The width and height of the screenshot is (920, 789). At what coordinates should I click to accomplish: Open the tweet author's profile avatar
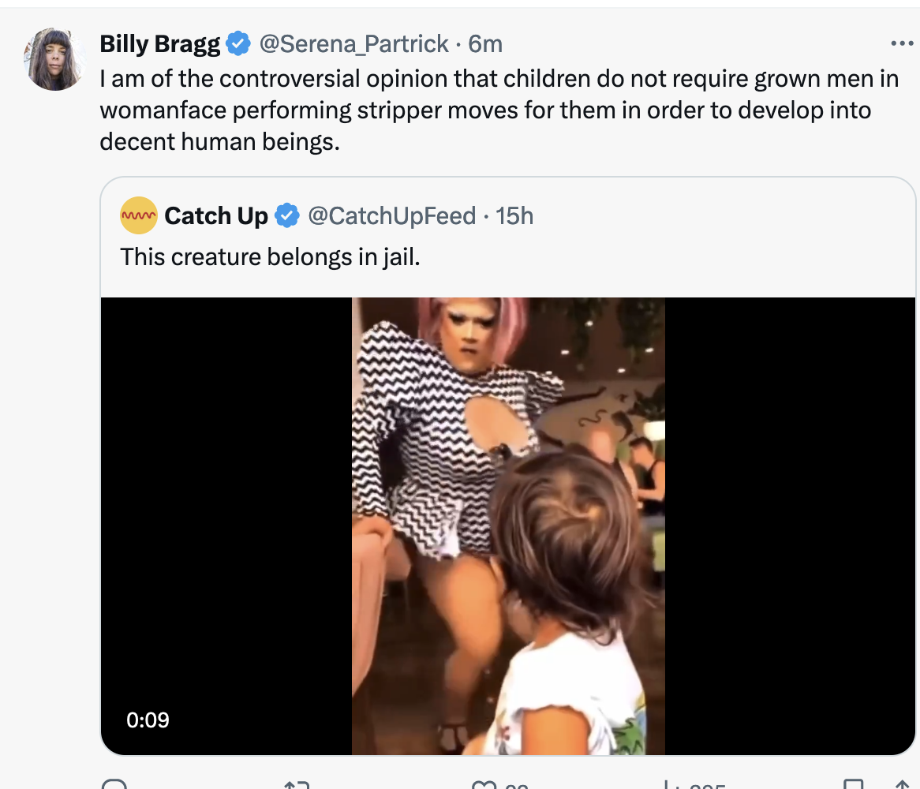tap(55, 59)
